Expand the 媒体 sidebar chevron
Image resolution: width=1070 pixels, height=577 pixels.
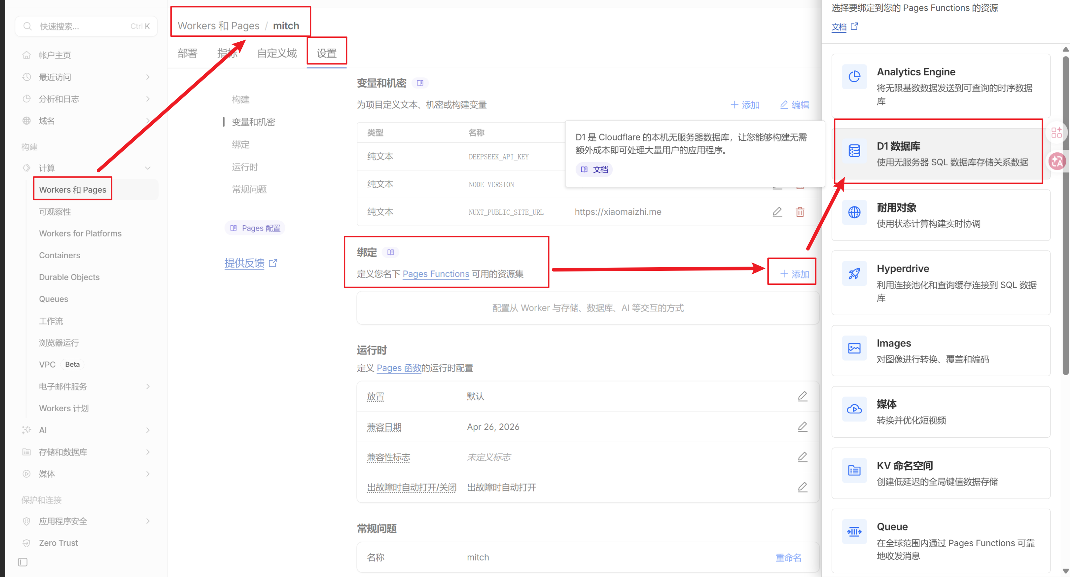tap(148, 474)
